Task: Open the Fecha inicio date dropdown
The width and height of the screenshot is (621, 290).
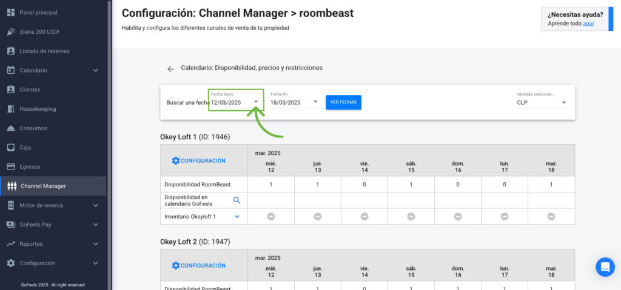Action: (x=256, y=102)
